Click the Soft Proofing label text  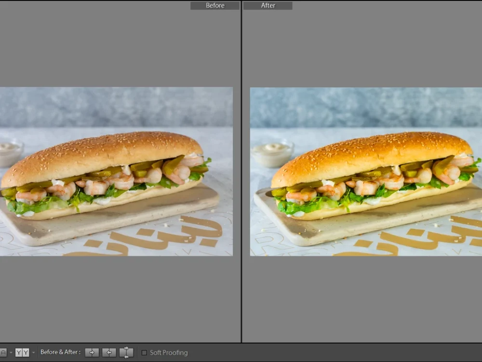(x=169, y=353)
